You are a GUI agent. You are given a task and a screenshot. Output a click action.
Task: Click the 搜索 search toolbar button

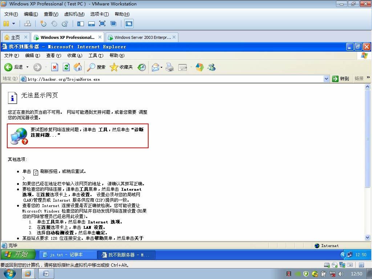[x=96, y=67]
